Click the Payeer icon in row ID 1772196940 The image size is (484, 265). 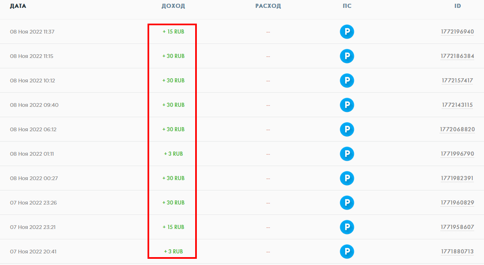[x=347, y=32]
